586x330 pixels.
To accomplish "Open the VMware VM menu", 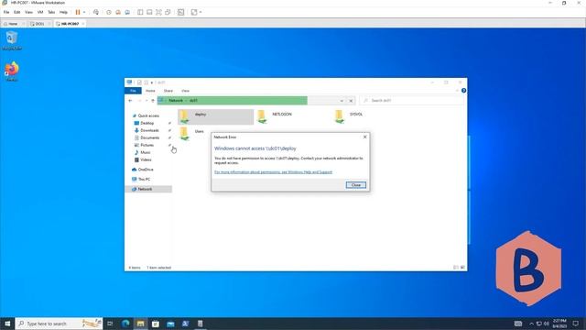I will (40, 12).
